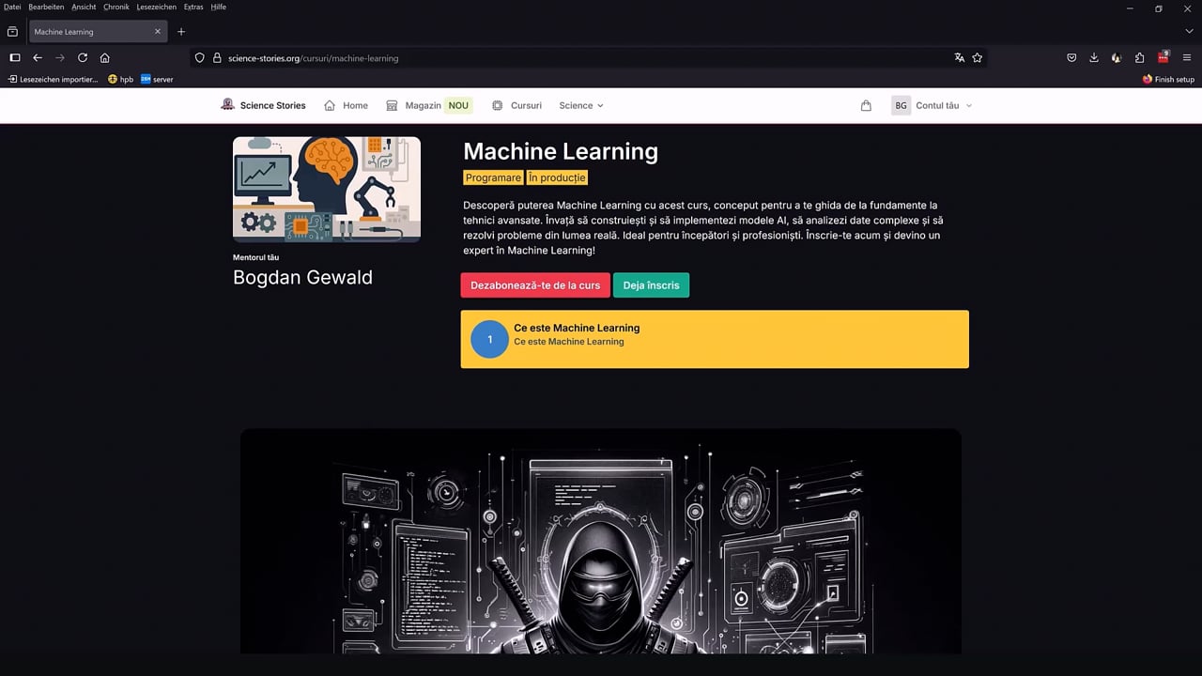Viewport: 1202px width, 676px height.
Task: Bookmark this page with the star icon
Action: (x=978, y=57)
